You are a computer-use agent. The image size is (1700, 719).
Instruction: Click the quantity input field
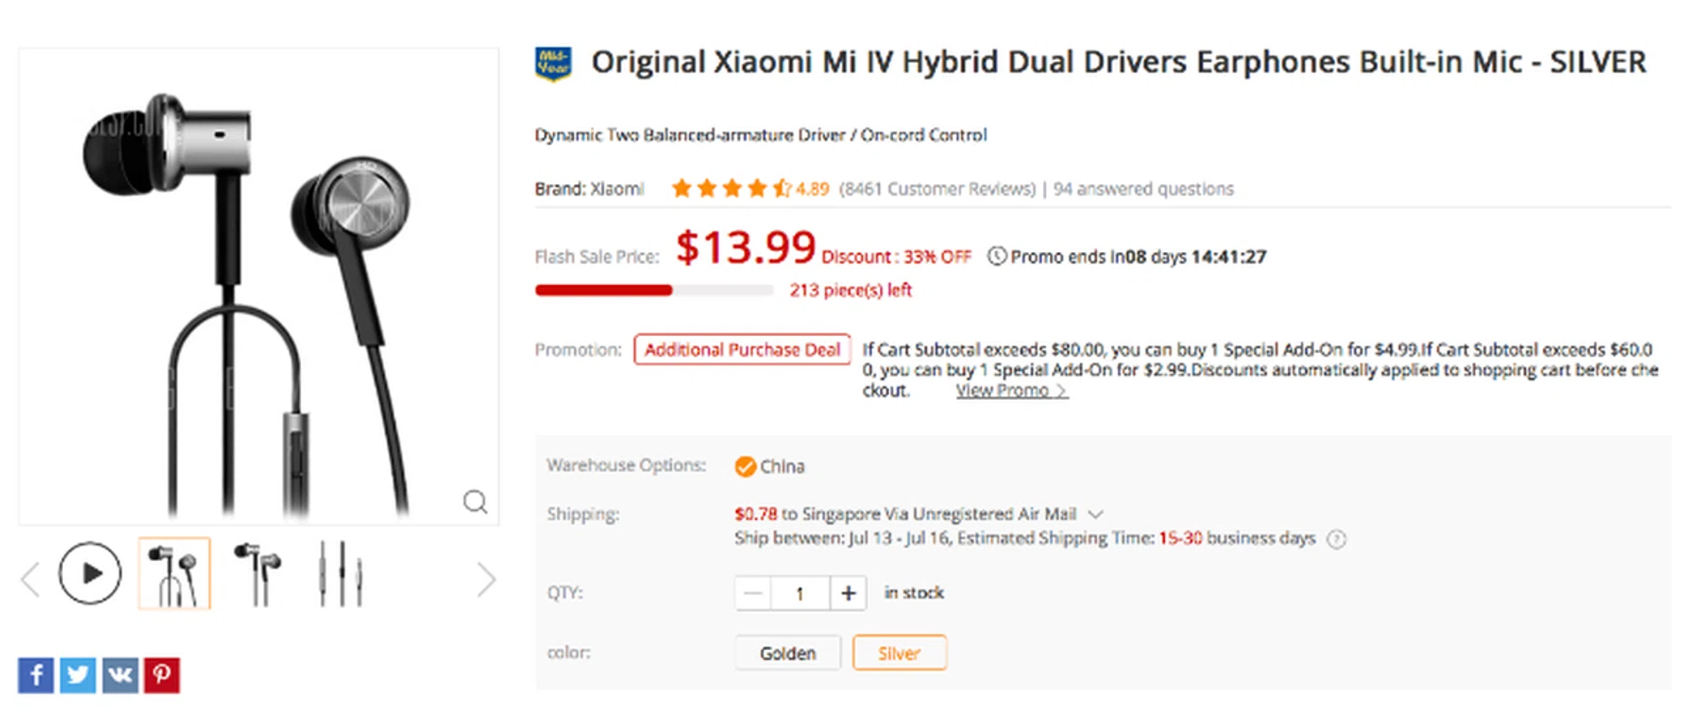click(x=800, y=593)
